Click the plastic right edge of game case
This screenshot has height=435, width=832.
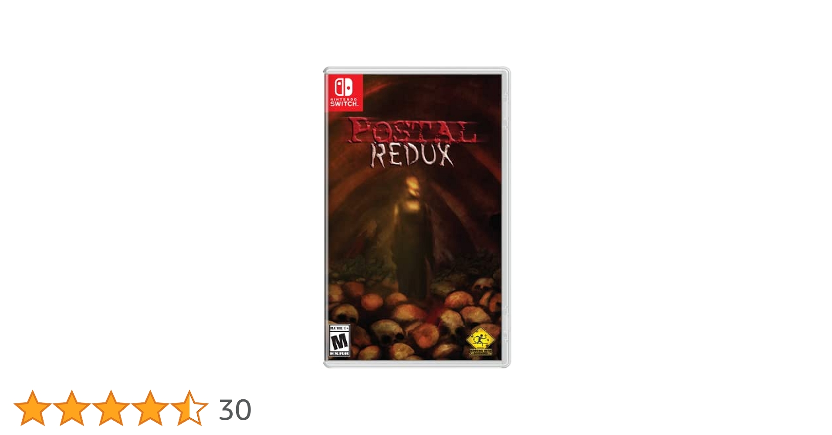pos(506,217)
